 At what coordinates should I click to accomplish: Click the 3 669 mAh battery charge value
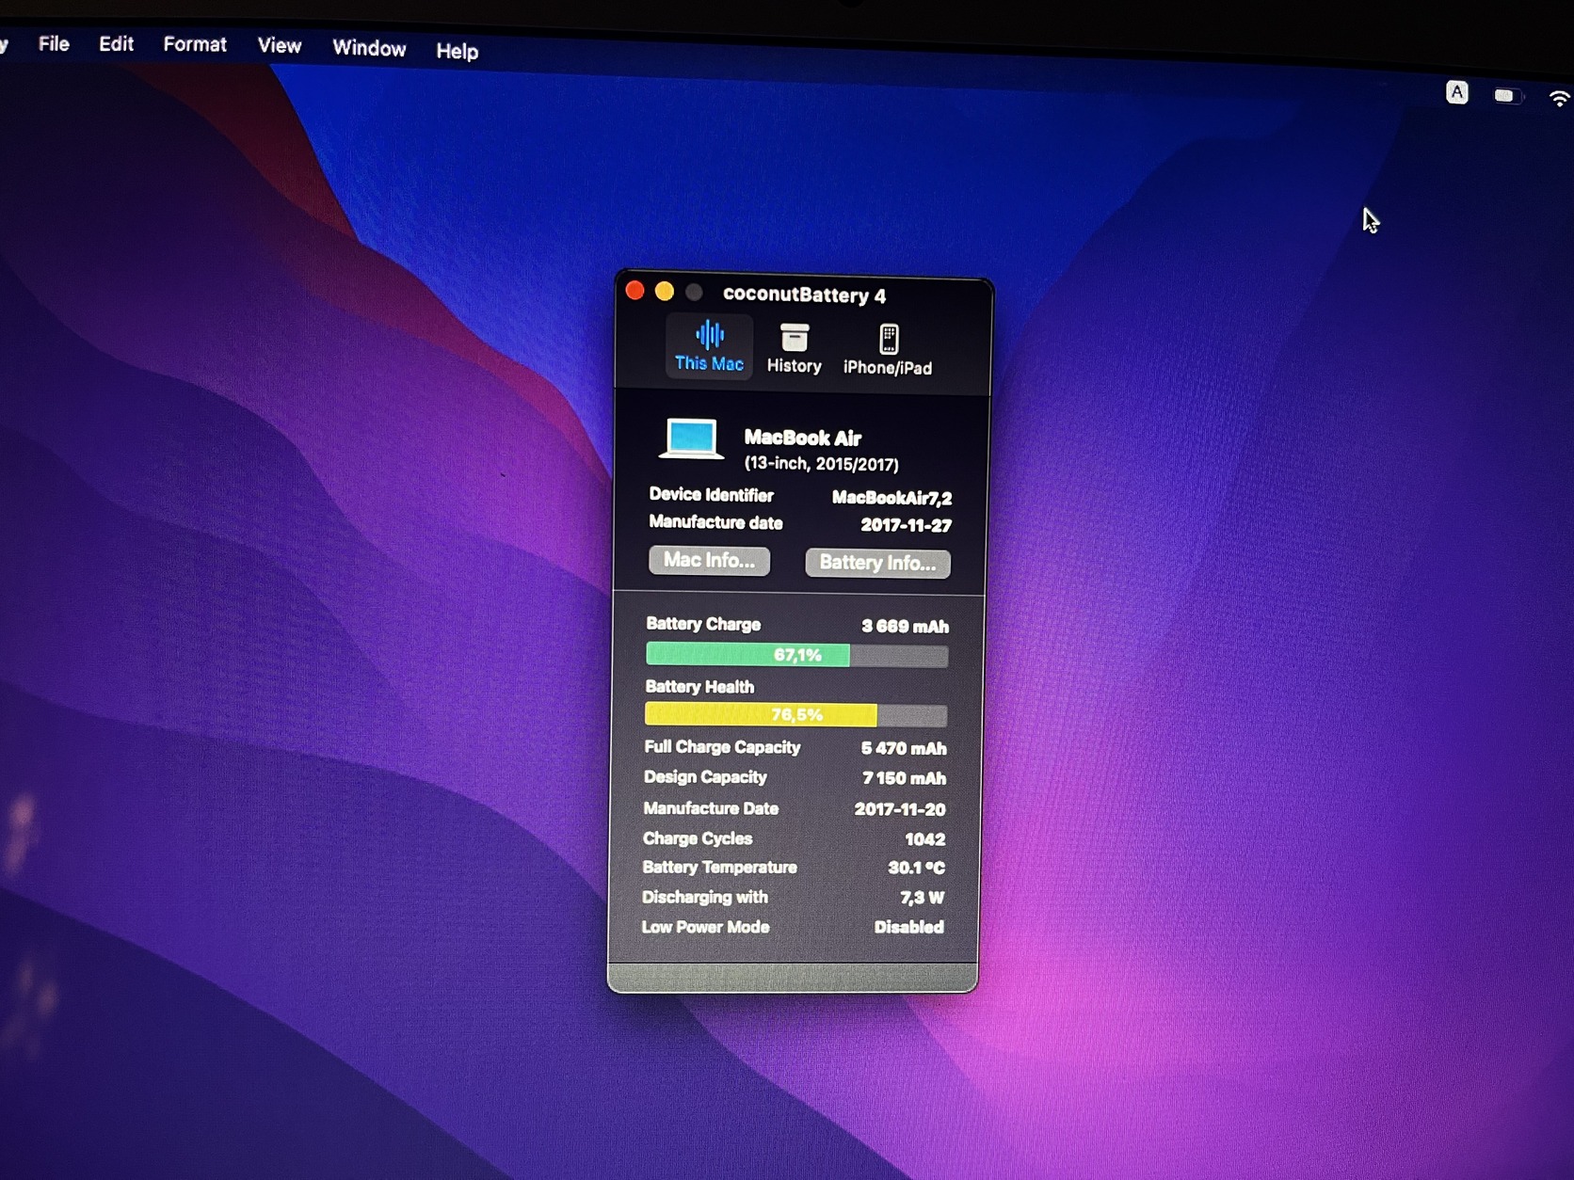point(905,627)
